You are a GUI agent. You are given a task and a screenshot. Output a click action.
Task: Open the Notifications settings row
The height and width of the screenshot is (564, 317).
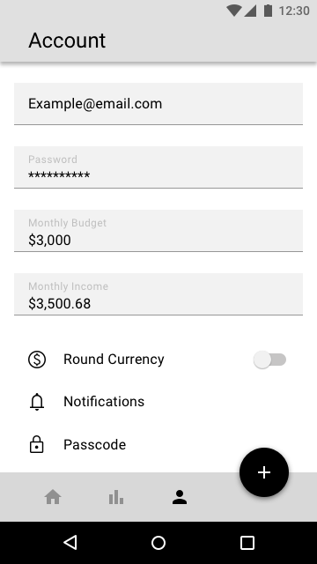pyautogui.click(x=158, y=402)
